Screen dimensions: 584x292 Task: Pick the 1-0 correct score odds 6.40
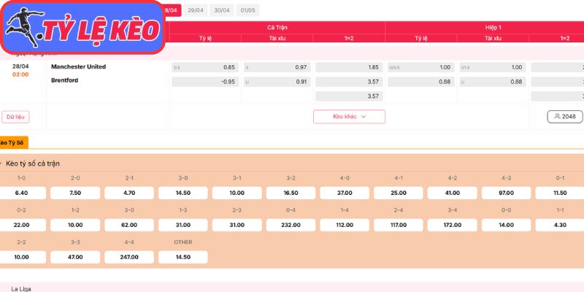21,193
